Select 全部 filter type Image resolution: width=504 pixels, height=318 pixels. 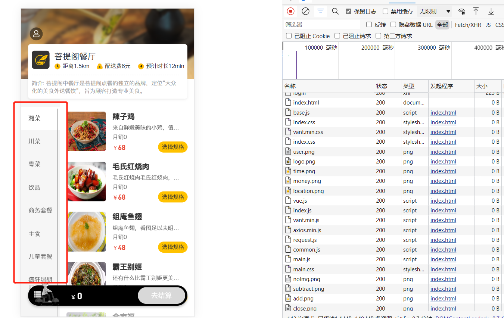(x=442, y=25)
